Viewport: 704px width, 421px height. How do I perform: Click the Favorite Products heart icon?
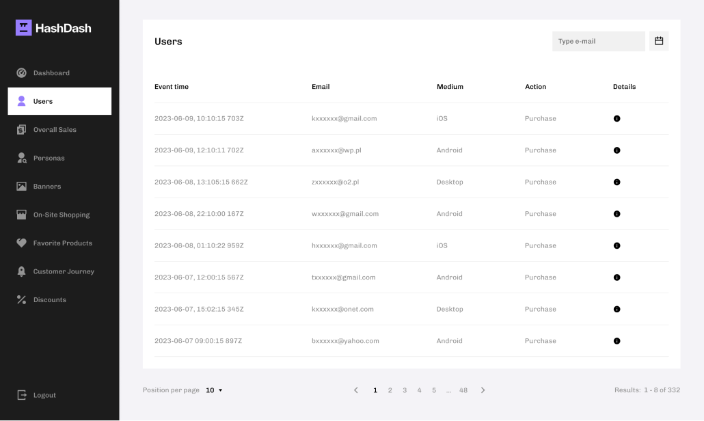21,243
